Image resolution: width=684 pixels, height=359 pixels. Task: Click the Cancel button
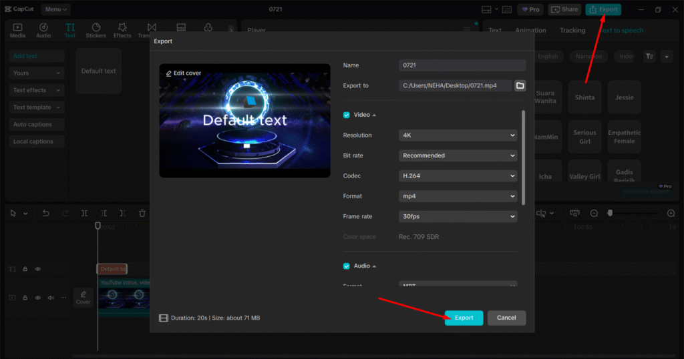click(506, 318)
